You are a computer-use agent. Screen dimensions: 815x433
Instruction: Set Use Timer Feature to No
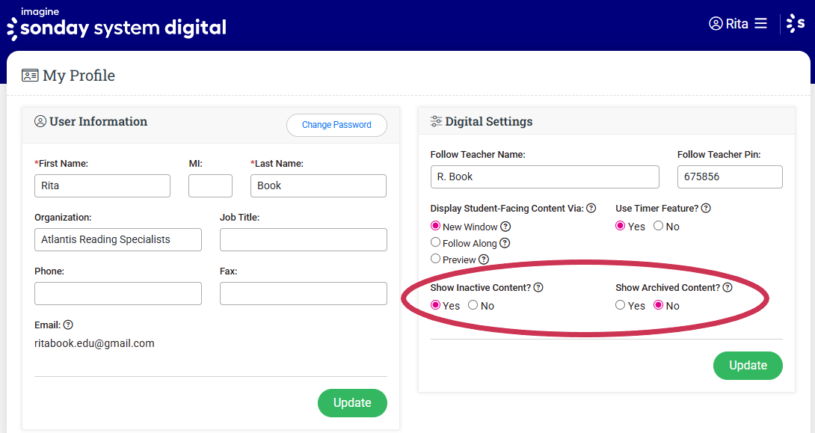(x=658, y=227)
